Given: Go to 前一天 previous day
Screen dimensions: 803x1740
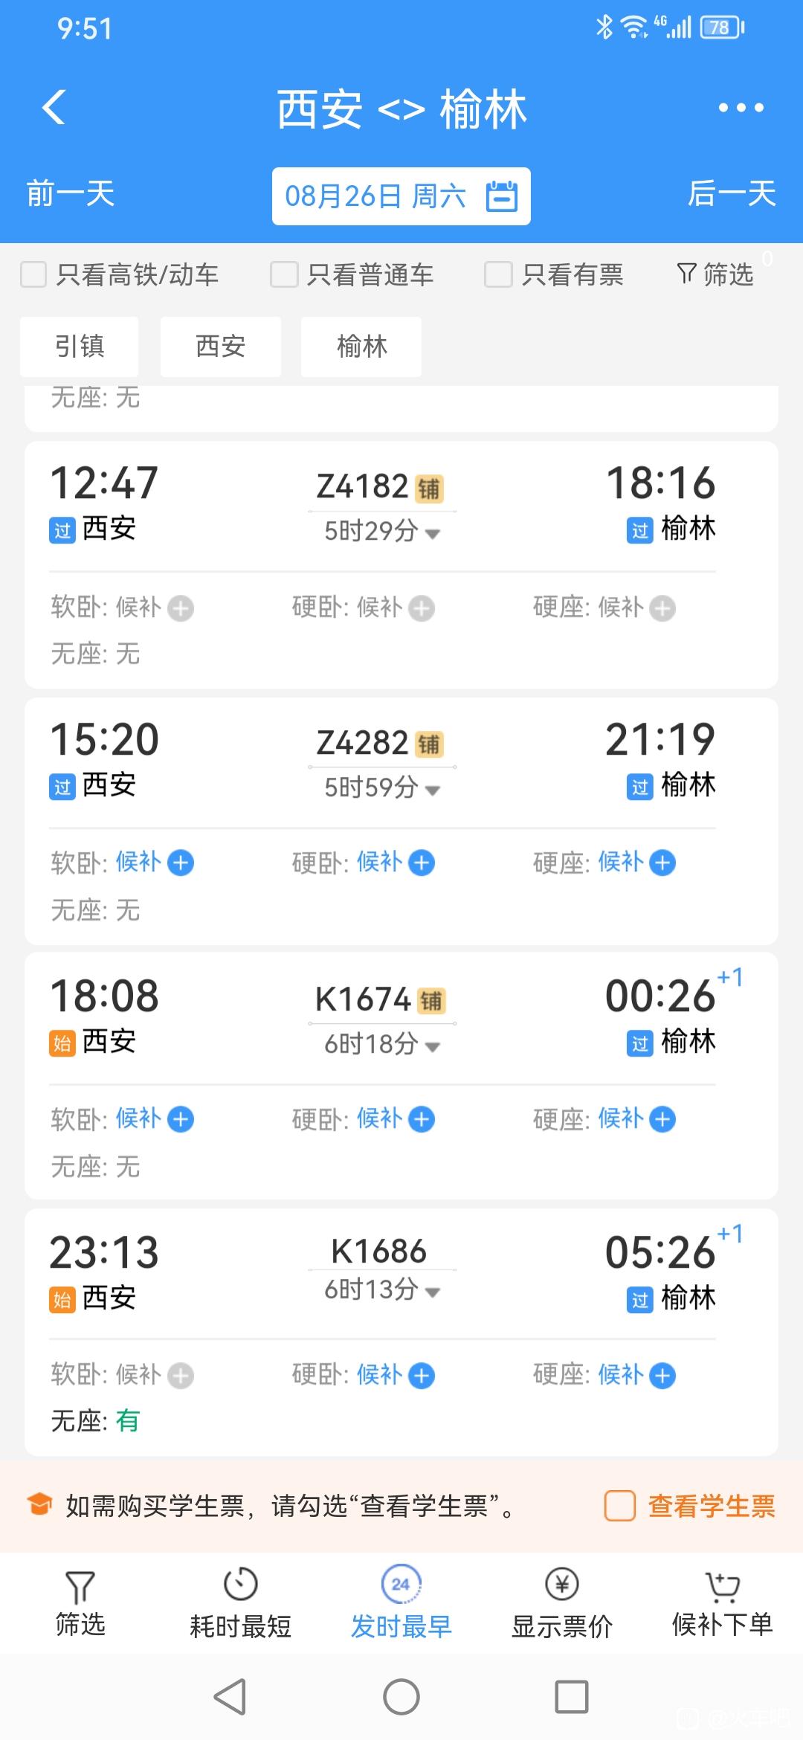Looking at the screenshot, I should (71, 194).
